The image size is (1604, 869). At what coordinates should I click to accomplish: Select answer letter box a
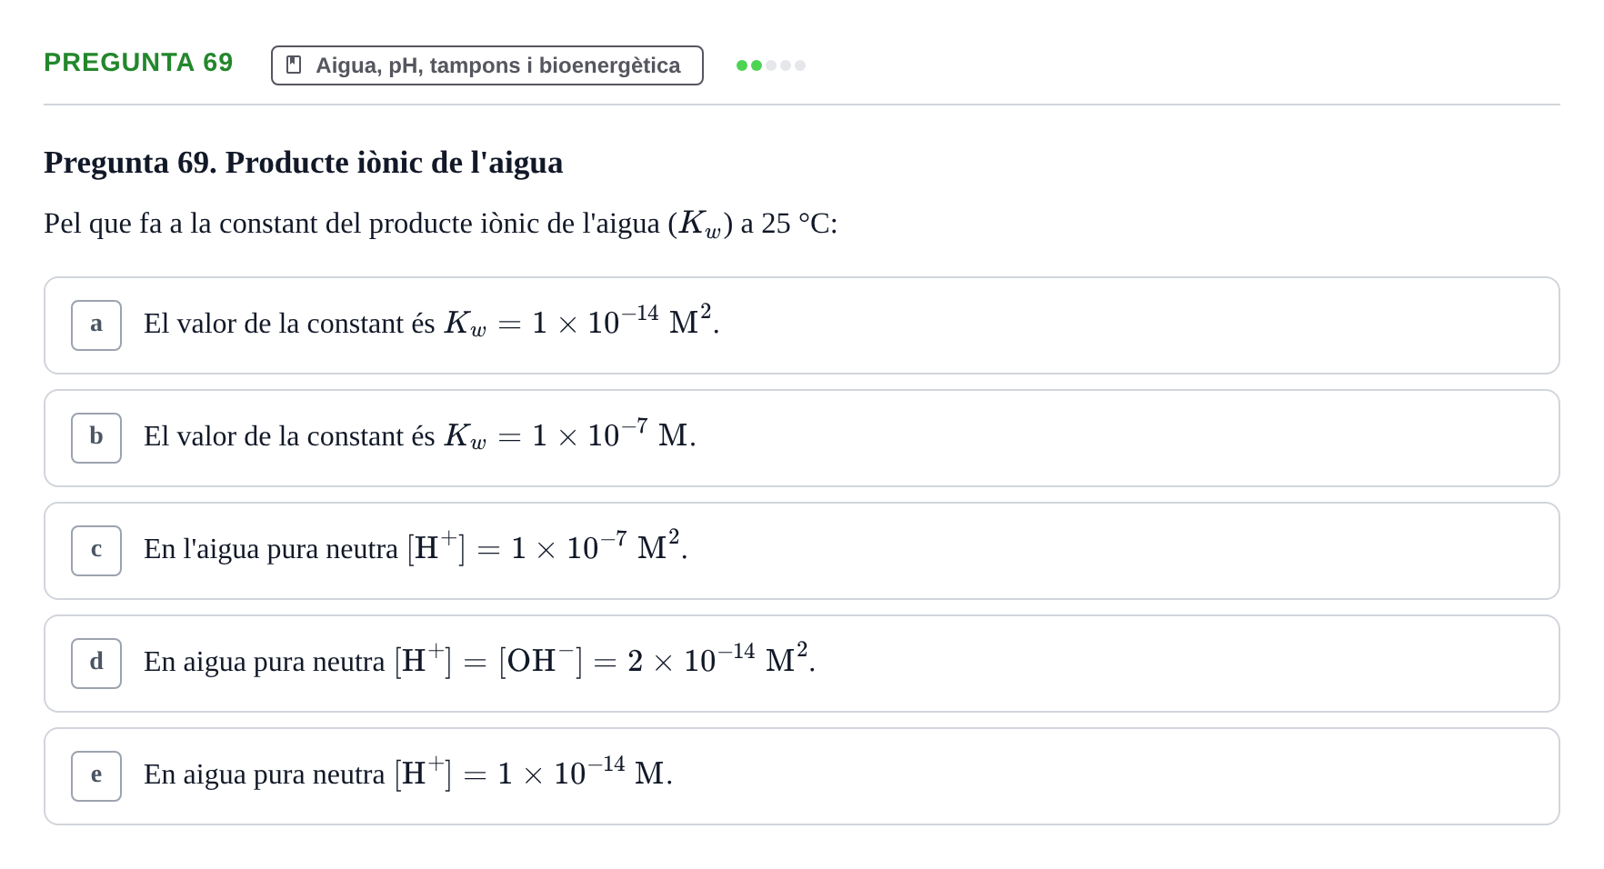tap(96, 325)
